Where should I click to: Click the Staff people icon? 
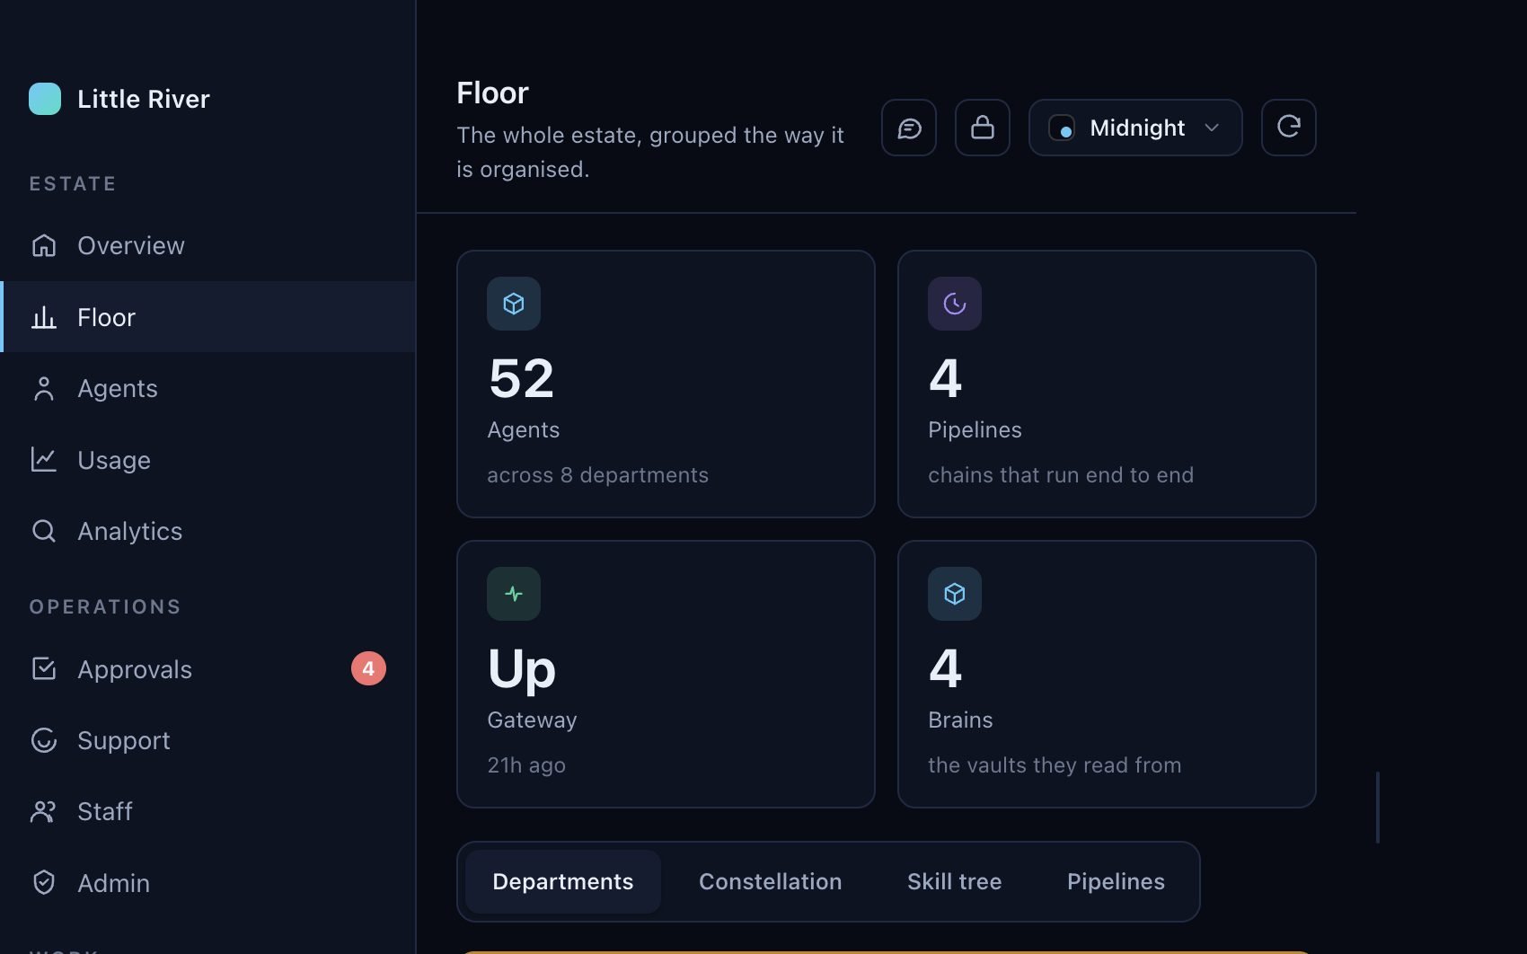tap(44, 811)
